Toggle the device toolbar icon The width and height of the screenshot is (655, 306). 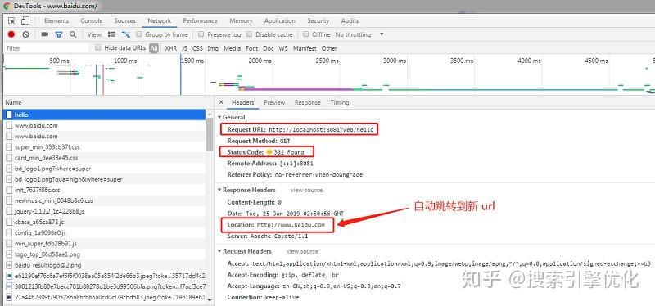pos(25,20)
